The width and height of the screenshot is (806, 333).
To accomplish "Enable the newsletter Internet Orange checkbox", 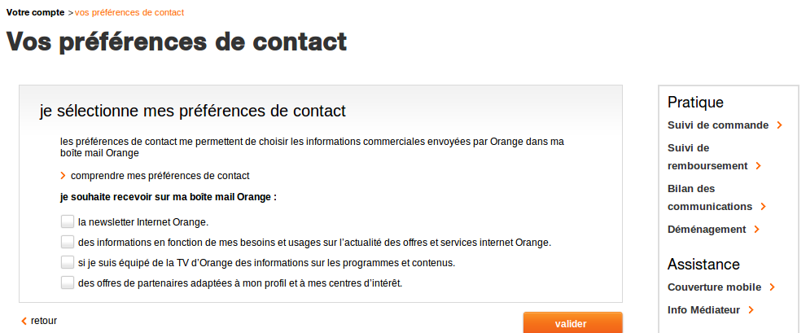I will coord(67,221).
